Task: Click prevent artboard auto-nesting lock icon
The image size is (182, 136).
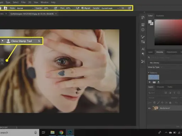Action: pyautogui.click(x=166, y=102)
